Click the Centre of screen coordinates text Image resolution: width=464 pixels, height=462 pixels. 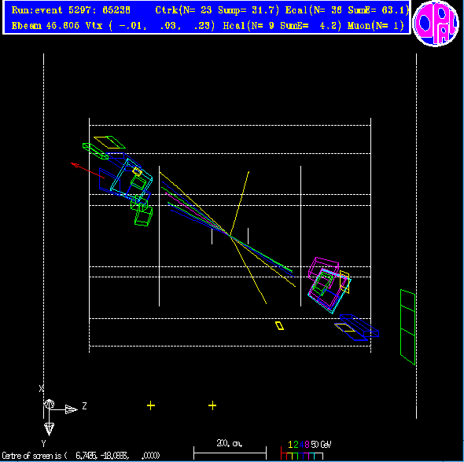tap(80, 456)
